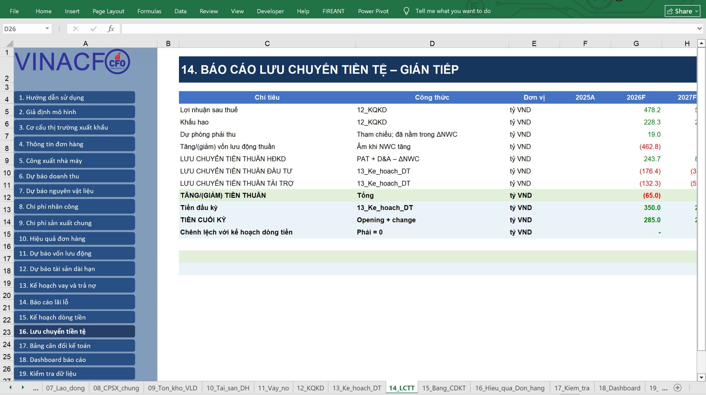
Task: Open 17. Bảng cân đối kế toán
Action: (74, 345)
